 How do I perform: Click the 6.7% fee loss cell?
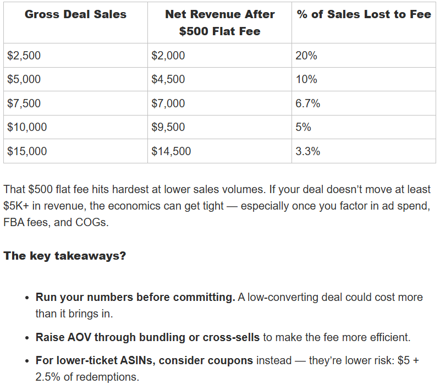point(308,103)
